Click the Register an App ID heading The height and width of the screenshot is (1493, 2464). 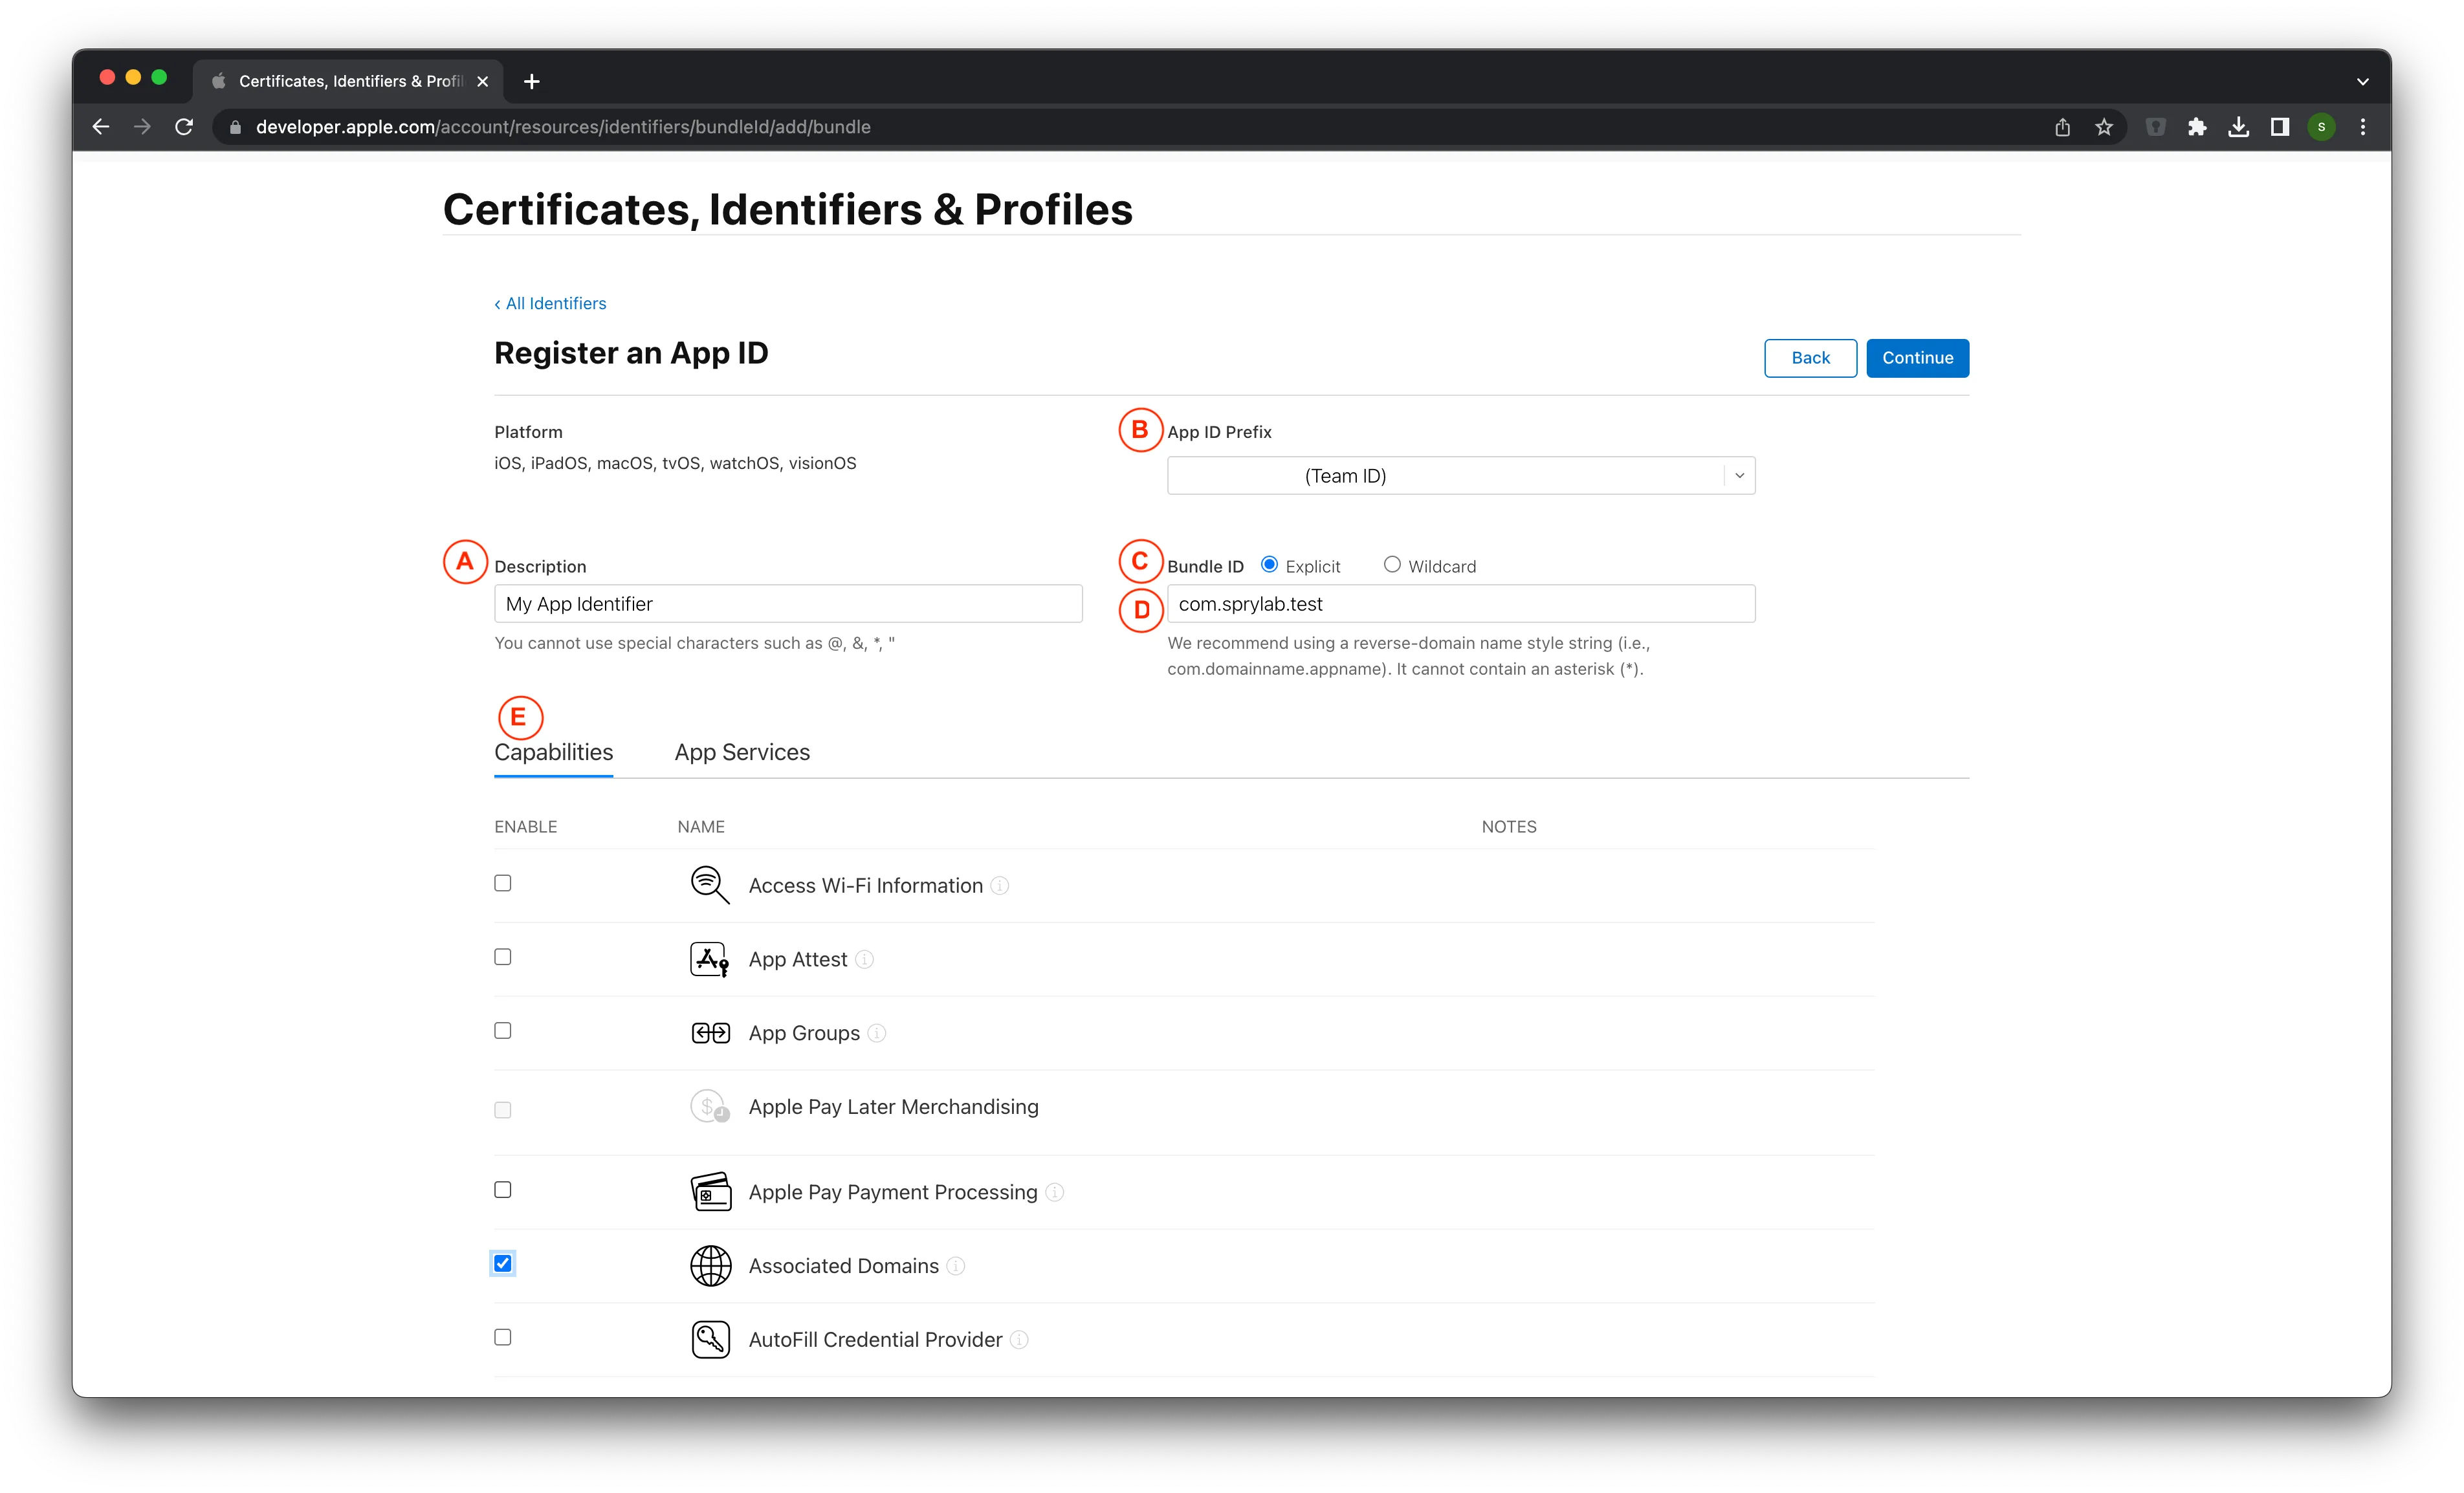631,354
